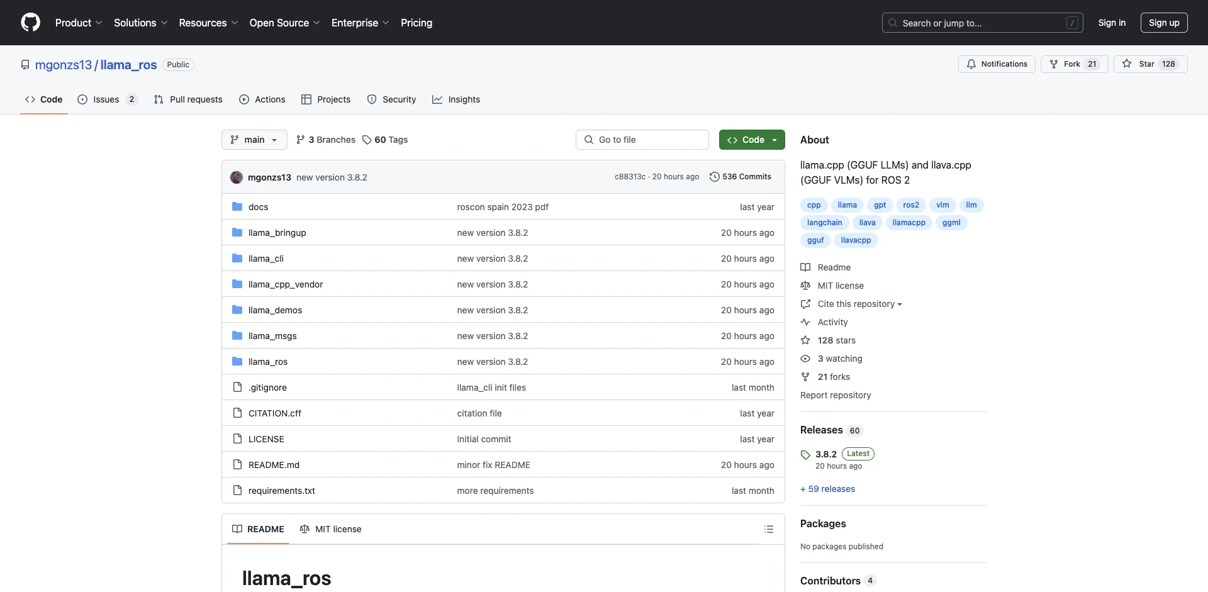Switch to the Actions tab

(x=262, y=99)
